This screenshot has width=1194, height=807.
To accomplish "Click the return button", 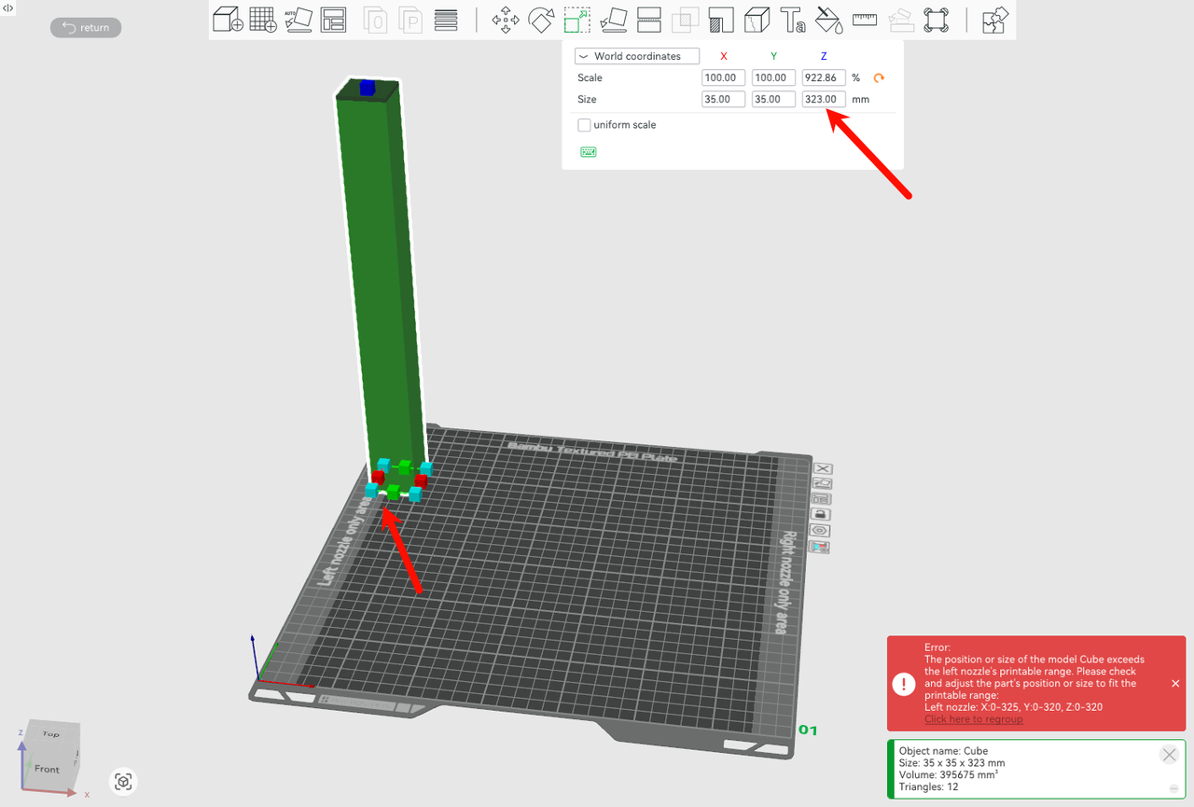I will pyautogui.click(x=86, y=28).
